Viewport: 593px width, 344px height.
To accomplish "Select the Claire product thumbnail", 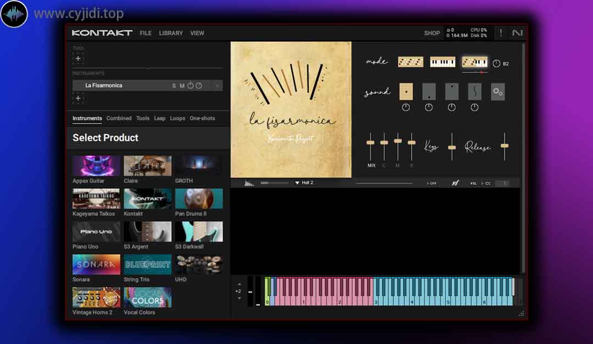I will pos(148,165).
